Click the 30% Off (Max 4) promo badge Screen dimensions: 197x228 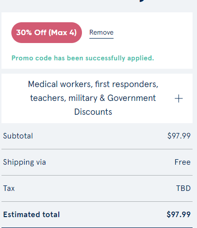coord(46,33)
